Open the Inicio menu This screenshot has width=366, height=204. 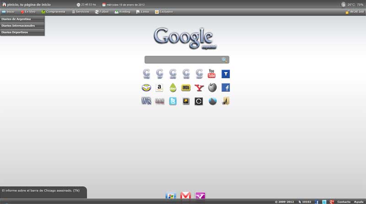click(8, 11)
